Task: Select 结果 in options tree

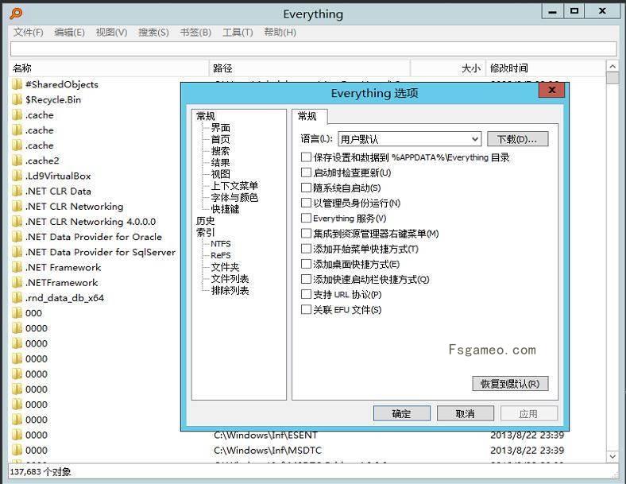Action: pyautogui.click(x=220, y=163)
